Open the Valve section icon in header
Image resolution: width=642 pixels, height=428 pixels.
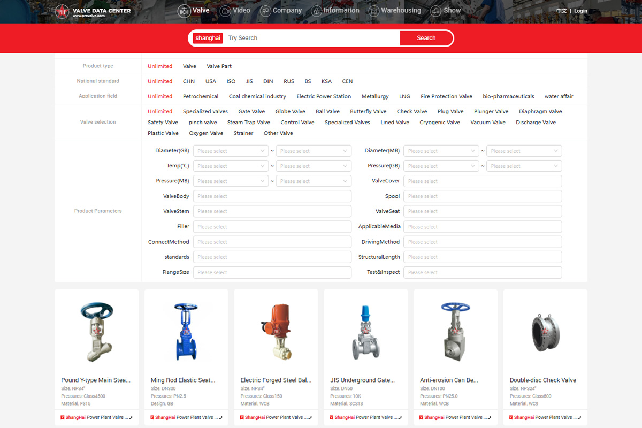(184, 11)
